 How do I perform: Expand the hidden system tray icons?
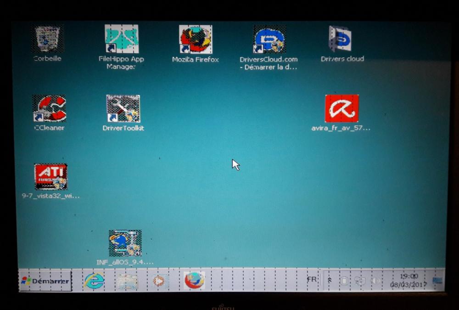(x=329, y=281)
